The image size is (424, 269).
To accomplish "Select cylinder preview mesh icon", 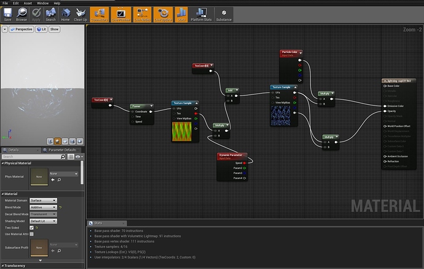I will [x=50, y=141].
